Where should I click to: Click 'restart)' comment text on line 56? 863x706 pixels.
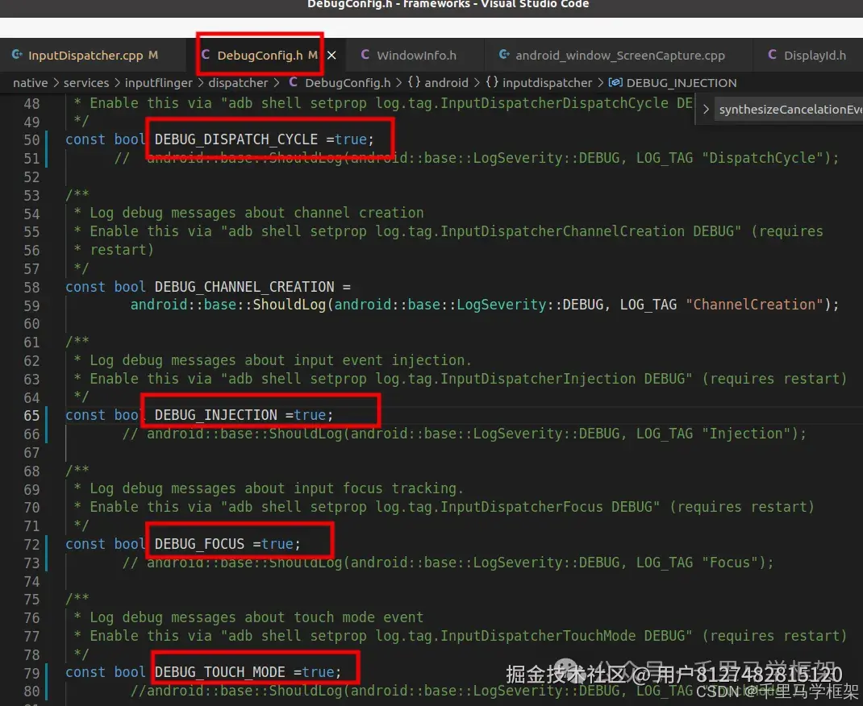pos(122,250)
